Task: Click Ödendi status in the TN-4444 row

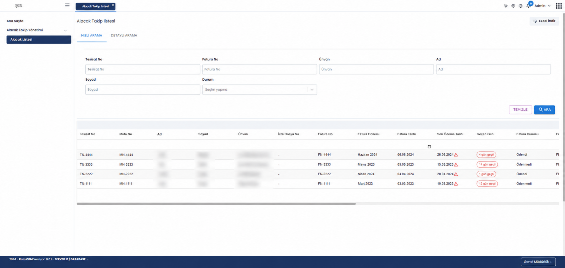Action: (522, 155)
